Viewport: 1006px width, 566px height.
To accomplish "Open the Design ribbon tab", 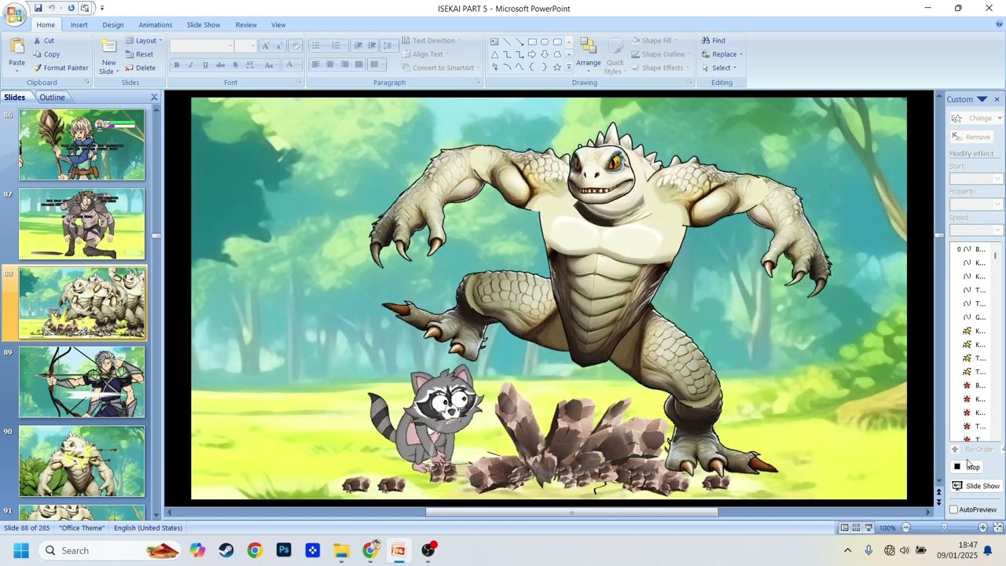I will click(113, 25).
